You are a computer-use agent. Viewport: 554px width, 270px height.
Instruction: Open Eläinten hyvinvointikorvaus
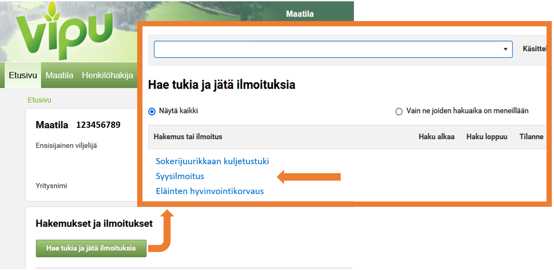[x=210, y=191]
